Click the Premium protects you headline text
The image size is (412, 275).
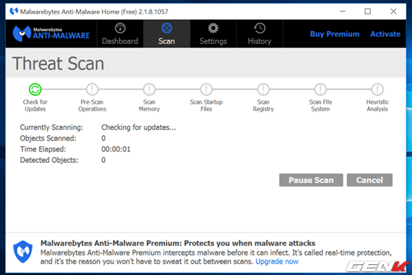(x=178, y=243)
